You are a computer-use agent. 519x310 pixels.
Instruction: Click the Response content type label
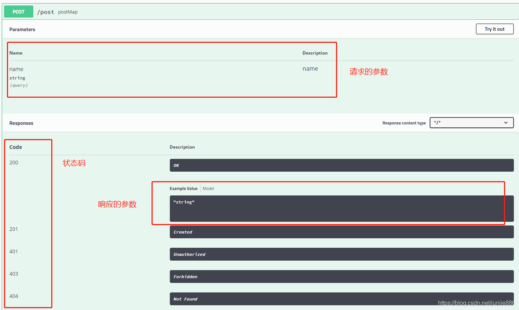point(404,123)
